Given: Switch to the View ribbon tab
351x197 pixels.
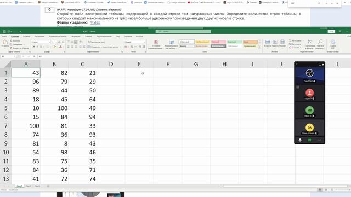Looking at the screenshot, I should (118, 36).
